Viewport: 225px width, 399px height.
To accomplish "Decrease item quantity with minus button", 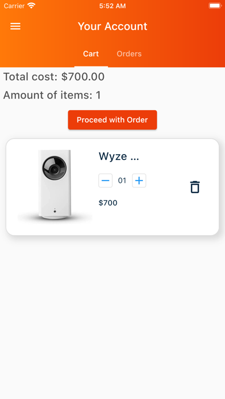I will [105, 181].
